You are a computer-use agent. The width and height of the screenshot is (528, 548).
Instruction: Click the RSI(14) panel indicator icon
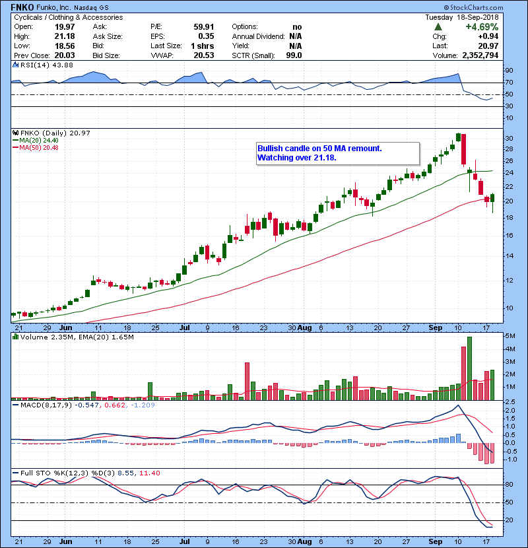[15, 65]
